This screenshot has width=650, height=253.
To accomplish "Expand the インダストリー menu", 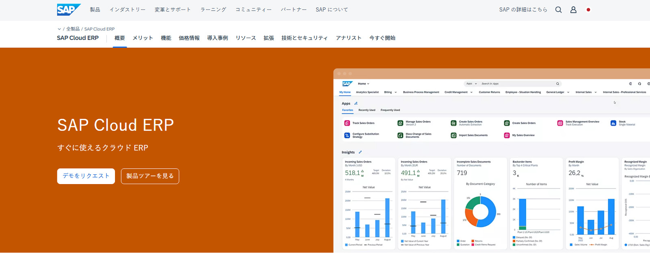I will 127,10.
